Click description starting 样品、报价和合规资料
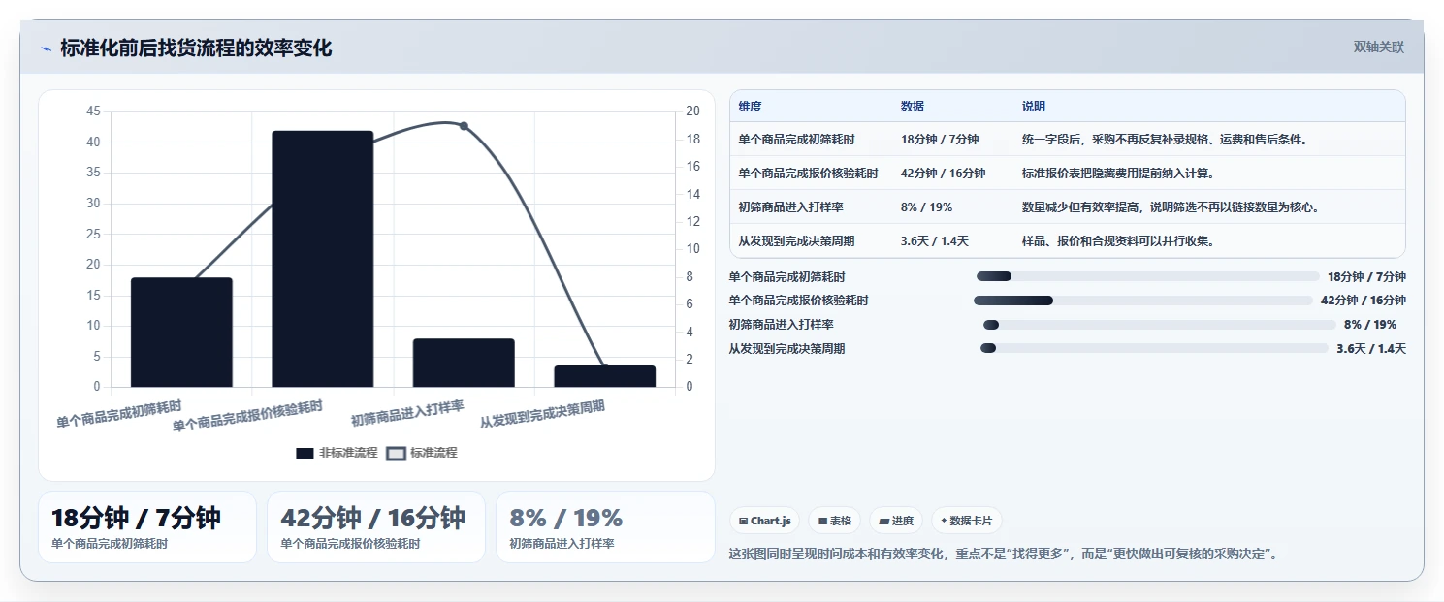 (x=1118, y=240)
